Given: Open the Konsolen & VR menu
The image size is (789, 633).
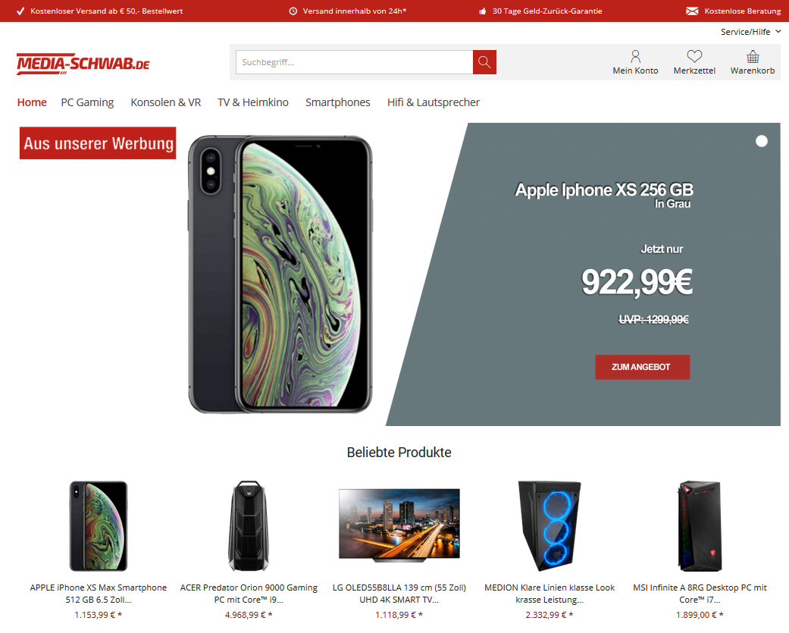Looking at the screenshot, I should click(x=165, y=102).
